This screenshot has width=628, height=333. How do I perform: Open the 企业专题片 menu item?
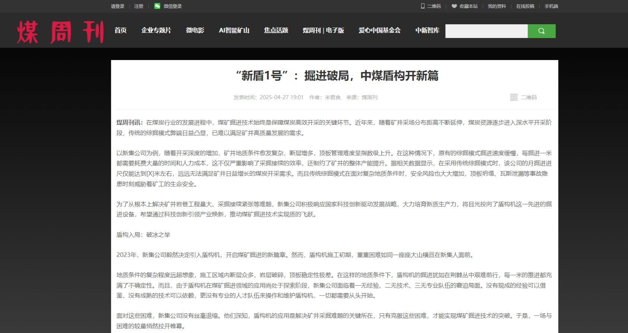pyautogui.click(x=156, y=30)
